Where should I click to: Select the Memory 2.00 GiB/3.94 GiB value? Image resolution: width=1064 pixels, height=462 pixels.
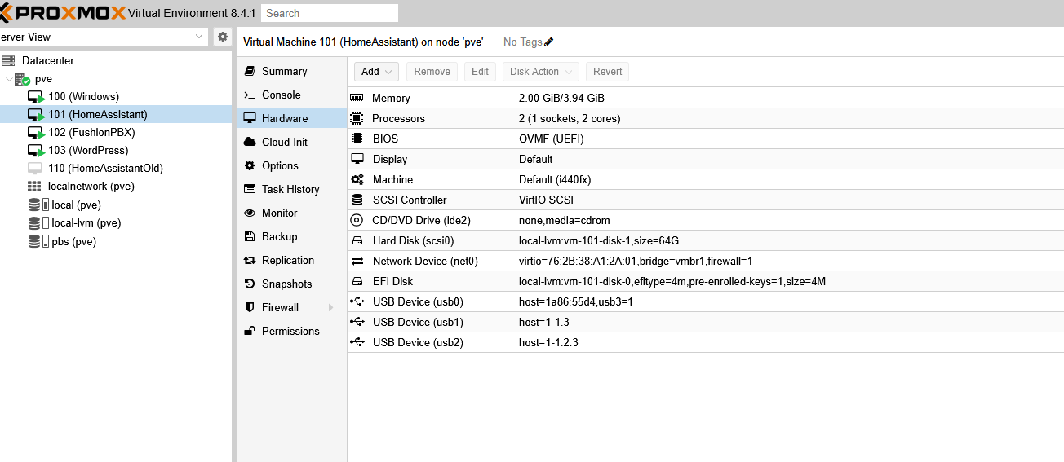point(561,98)
